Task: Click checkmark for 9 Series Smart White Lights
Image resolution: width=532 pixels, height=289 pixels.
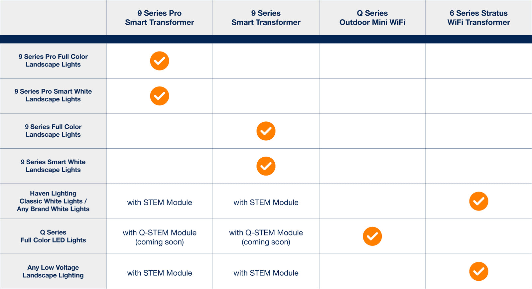Action: pos(266,166)
